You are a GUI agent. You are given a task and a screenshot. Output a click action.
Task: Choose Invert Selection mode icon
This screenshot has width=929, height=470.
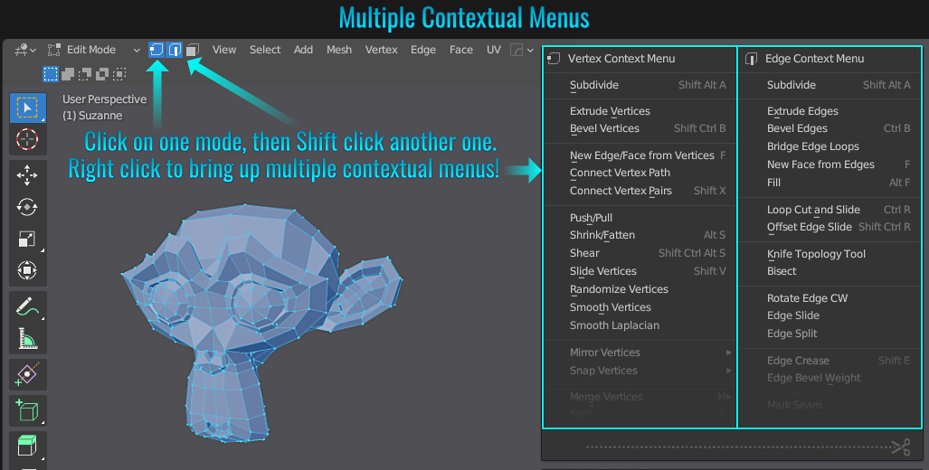(x=102, y=74)
